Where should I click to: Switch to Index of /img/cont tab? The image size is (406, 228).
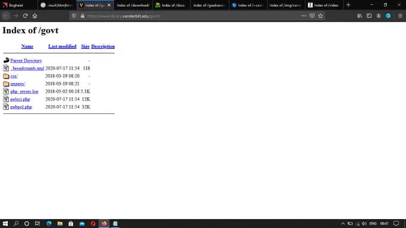(285, 5)
